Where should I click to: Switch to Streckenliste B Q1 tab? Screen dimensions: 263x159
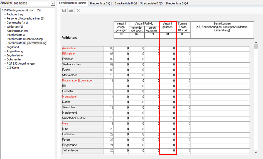click(x=101, y=3)
